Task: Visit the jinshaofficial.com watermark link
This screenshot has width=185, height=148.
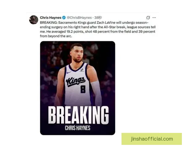Action: tap(152, 139)
